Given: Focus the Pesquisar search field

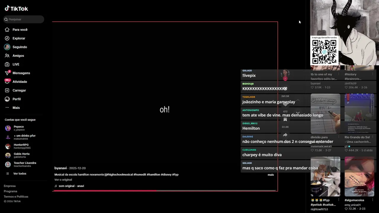Looking at the screenshot, I should [24, 20].
